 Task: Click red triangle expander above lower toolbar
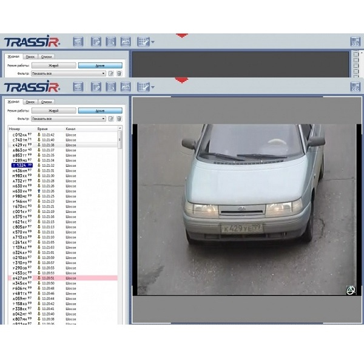180,79
